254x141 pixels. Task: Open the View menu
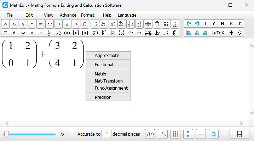point(48,15)
